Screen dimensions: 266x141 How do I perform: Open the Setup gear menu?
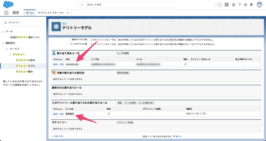(245, 5)
